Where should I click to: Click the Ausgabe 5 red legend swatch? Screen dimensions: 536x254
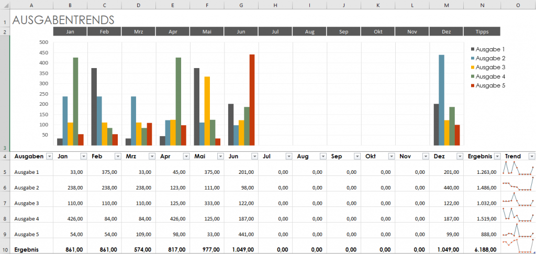pos(473,85)
